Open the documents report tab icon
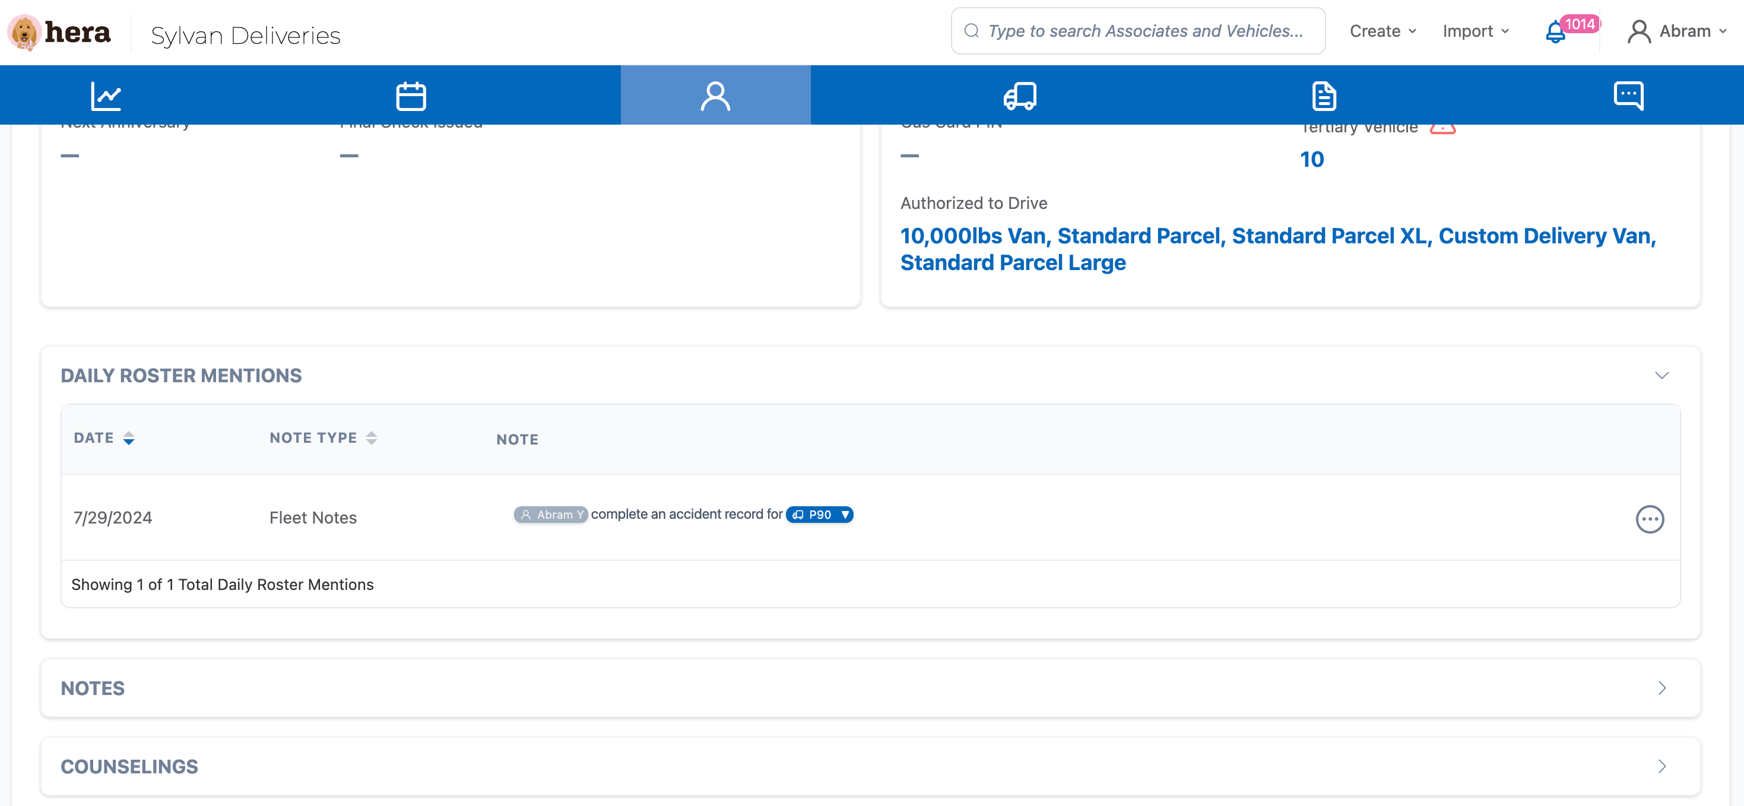The image size is (1744, 806). 1324,96
